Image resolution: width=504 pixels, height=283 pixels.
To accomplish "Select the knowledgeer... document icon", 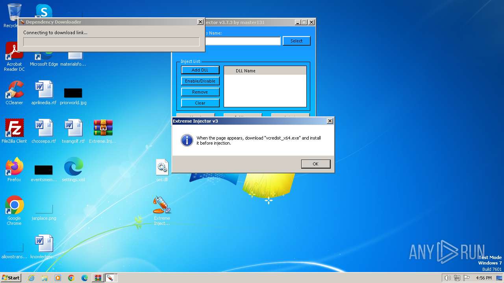I will (44, 247).
